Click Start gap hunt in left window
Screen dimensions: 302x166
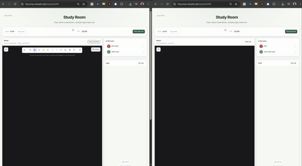pyautogui.click(x=139, y=31)
